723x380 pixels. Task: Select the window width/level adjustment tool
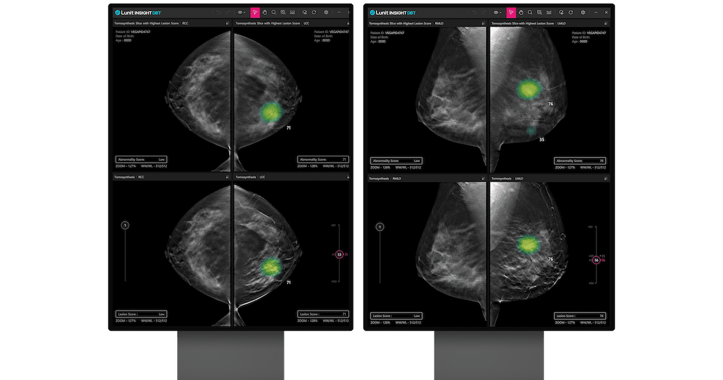point(292,12)
